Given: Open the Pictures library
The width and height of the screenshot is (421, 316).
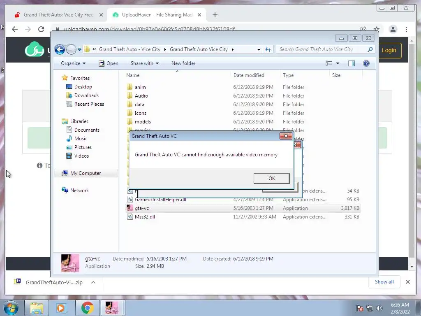Looking at the screenshot, I should coord(83,147).
